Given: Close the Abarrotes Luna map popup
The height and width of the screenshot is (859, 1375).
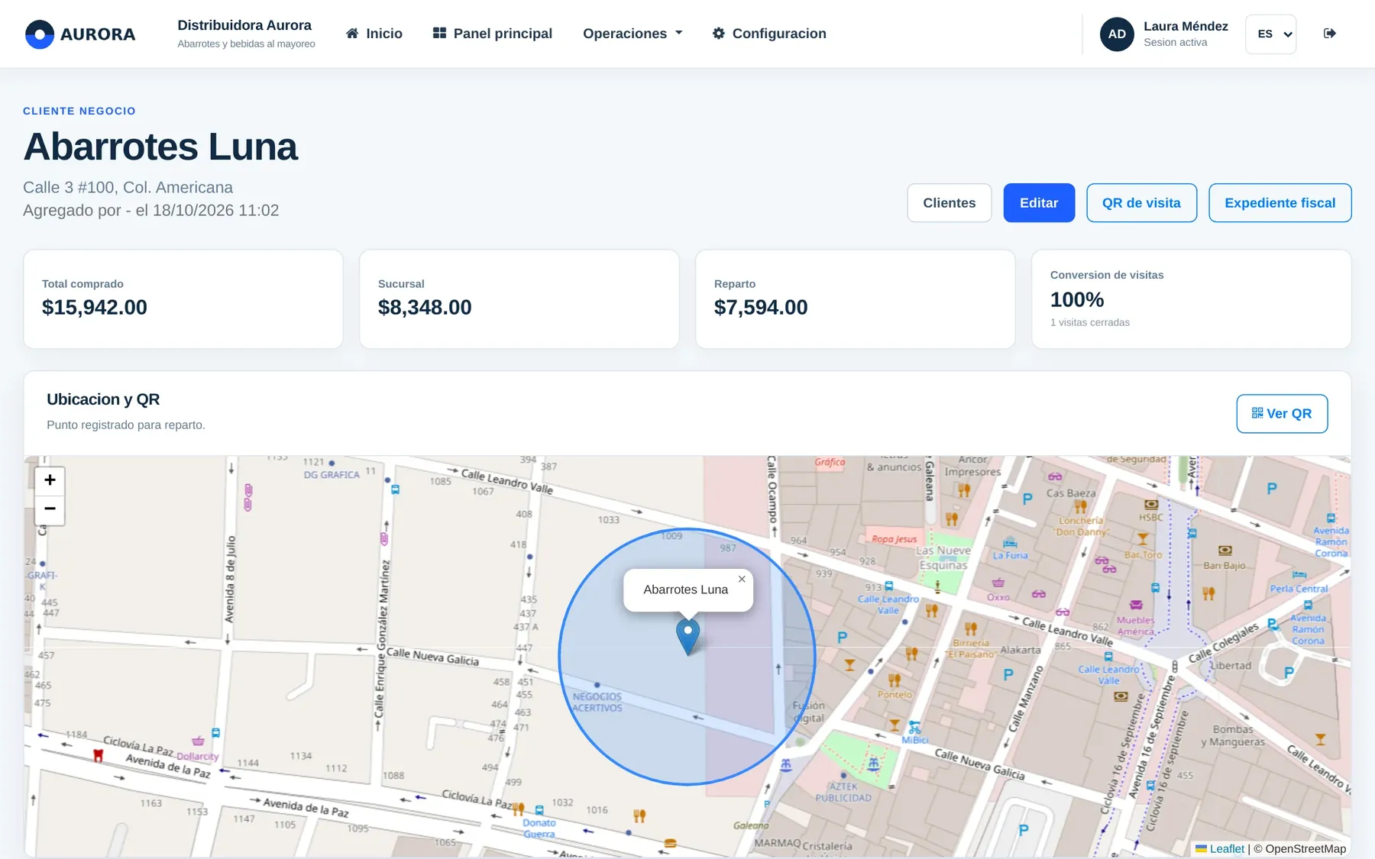Looking at the screenshot, I should point(742,580).
